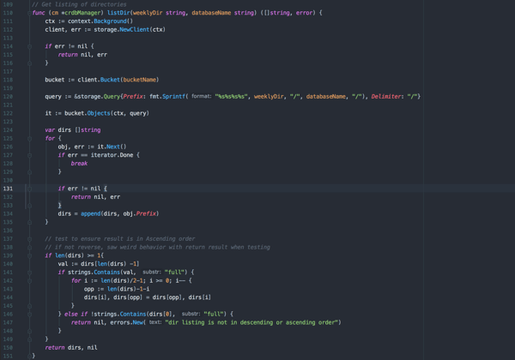Click line number 131 in gutter

tap(8, 189)
